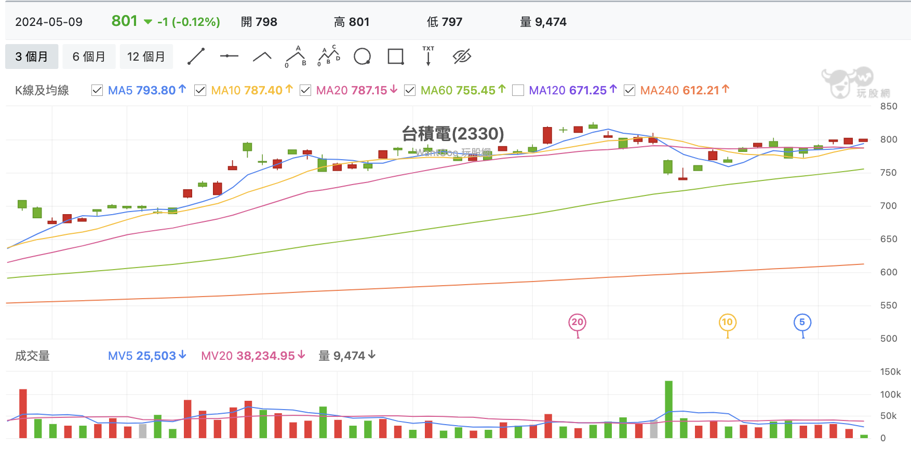Choose the TXT text annotation tool
Viewport: 911px width, 449px height.
pos(428,56)
